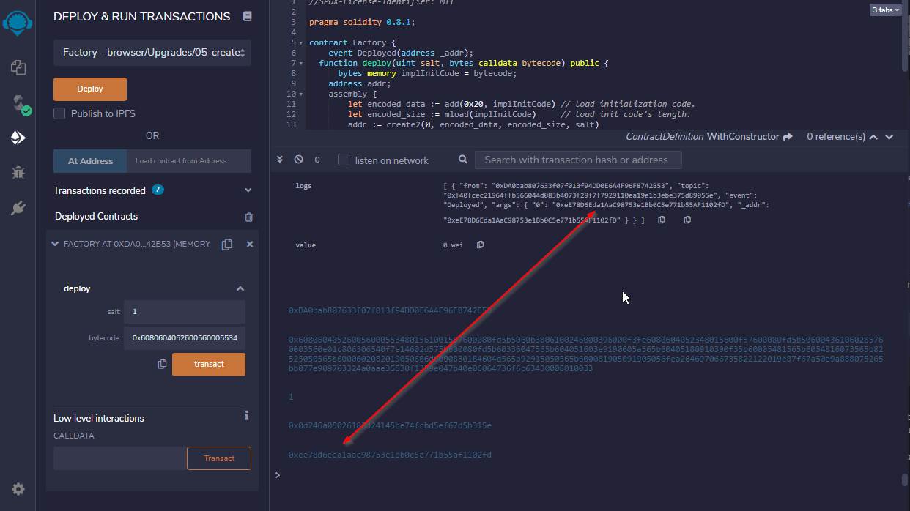Expand the Transactions recorded section
This screenshot has width=910, height=511.
pyautogui.click(x=248, y=190)
